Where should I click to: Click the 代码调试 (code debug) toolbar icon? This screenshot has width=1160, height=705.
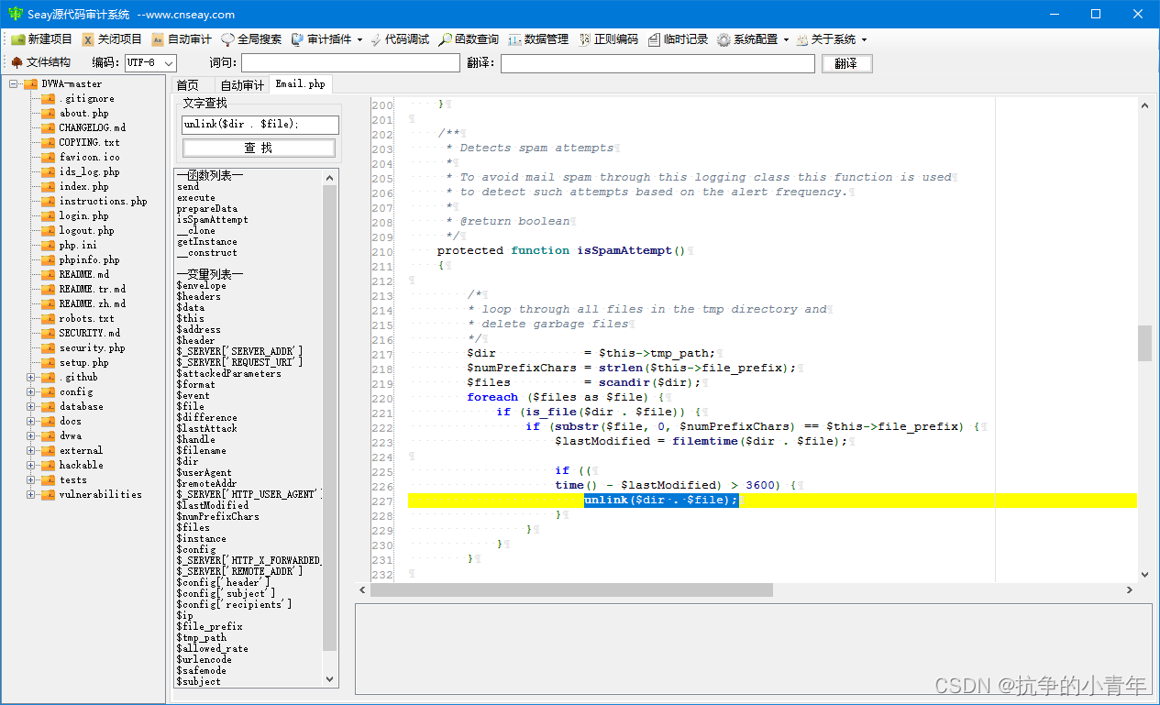(376, 39)
